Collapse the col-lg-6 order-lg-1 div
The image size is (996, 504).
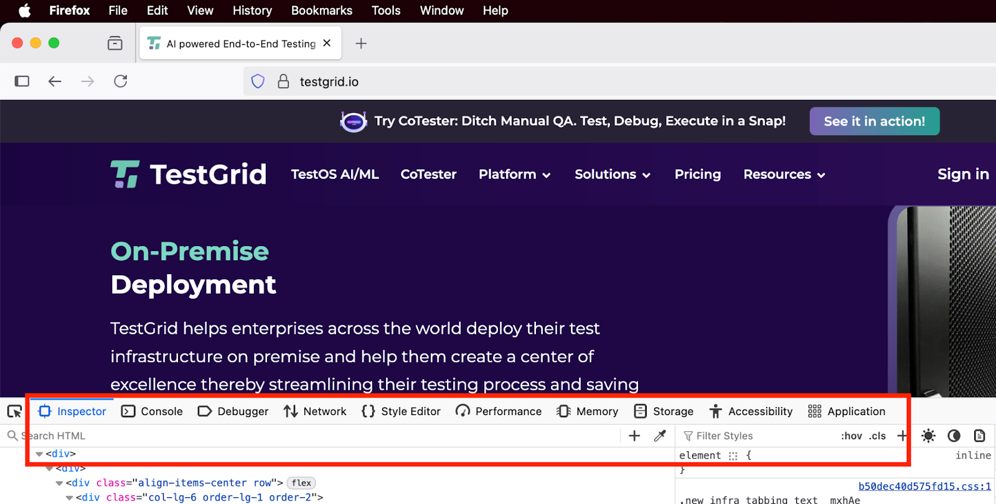click(x=69, y=498)
